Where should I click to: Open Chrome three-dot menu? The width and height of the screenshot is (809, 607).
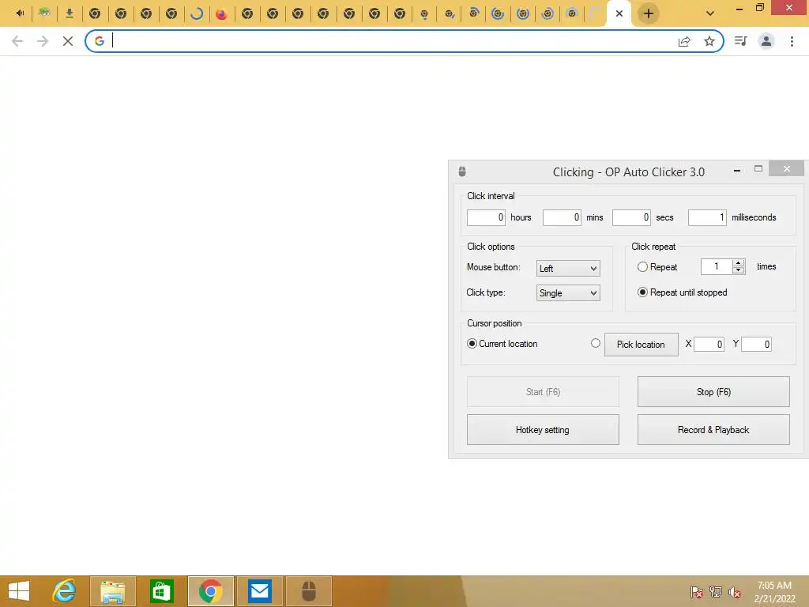point(792,41)
